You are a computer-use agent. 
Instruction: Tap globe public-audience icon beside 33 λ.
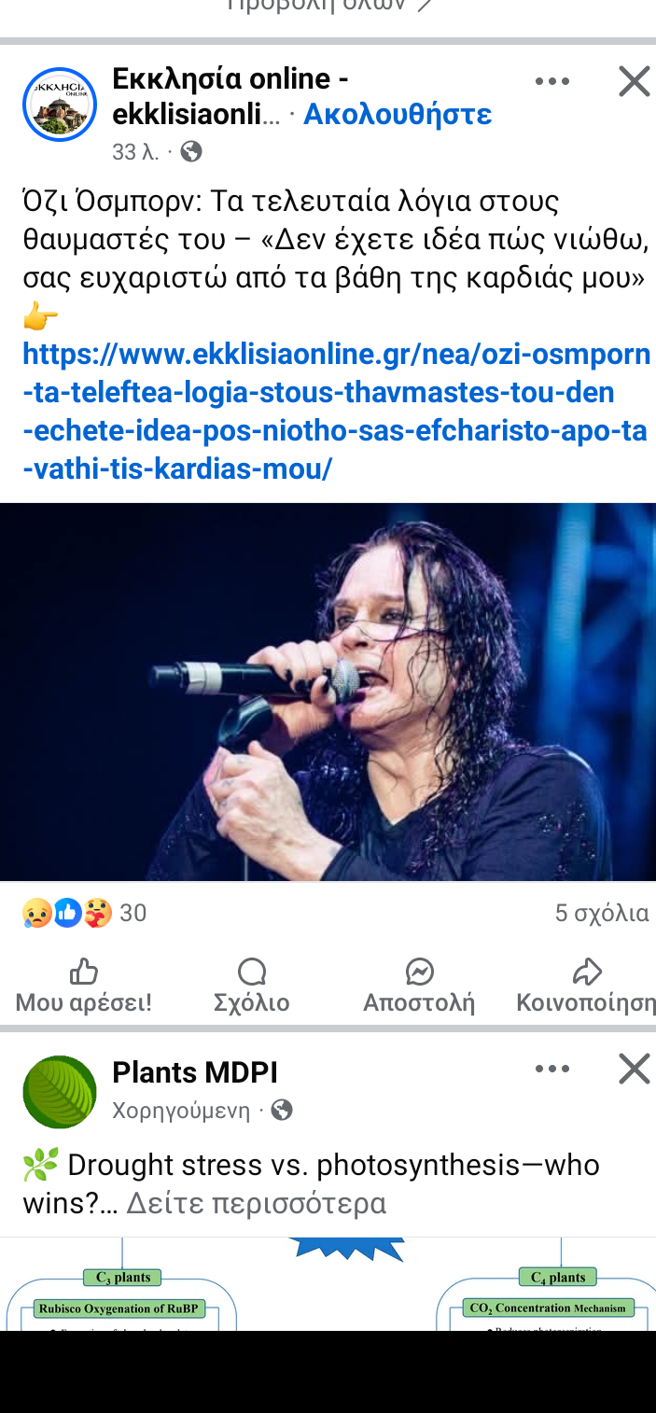(191, 151)
